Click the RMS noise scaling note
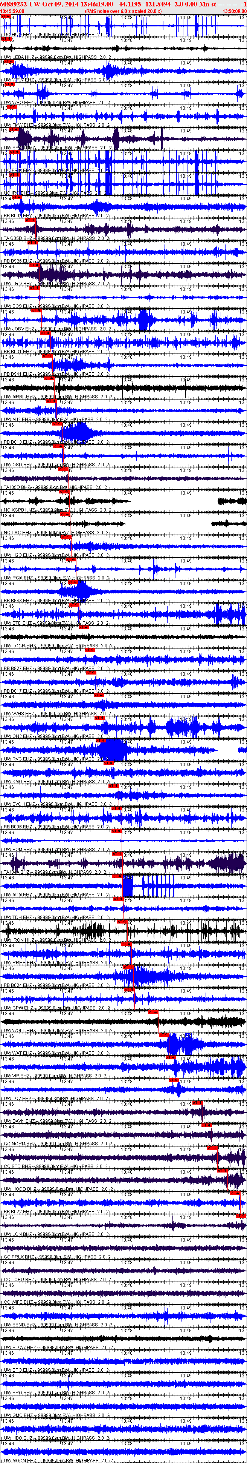The width and height of the screenshot is (247, 1463). [x=123, y=11]
